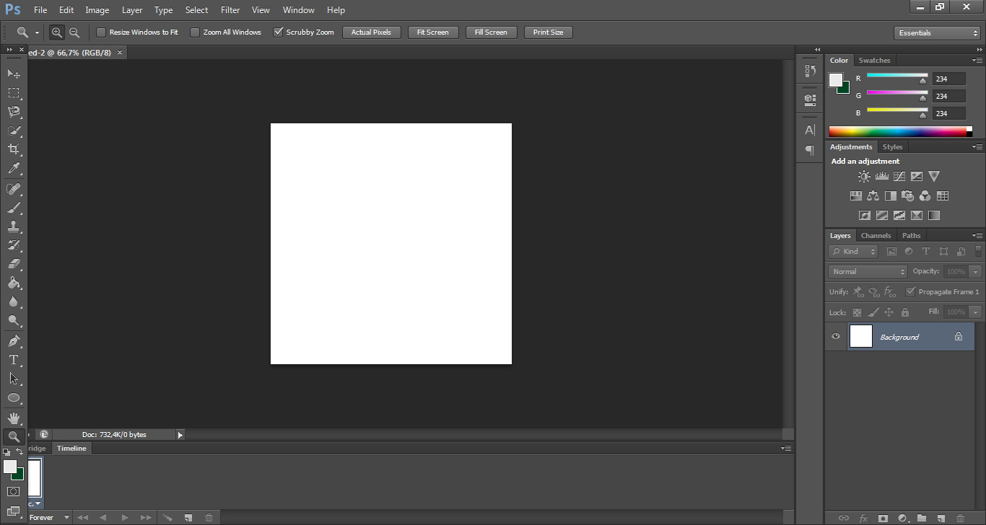Select the Hand tool
Screen dimensions: 986x525
[14, 418]
